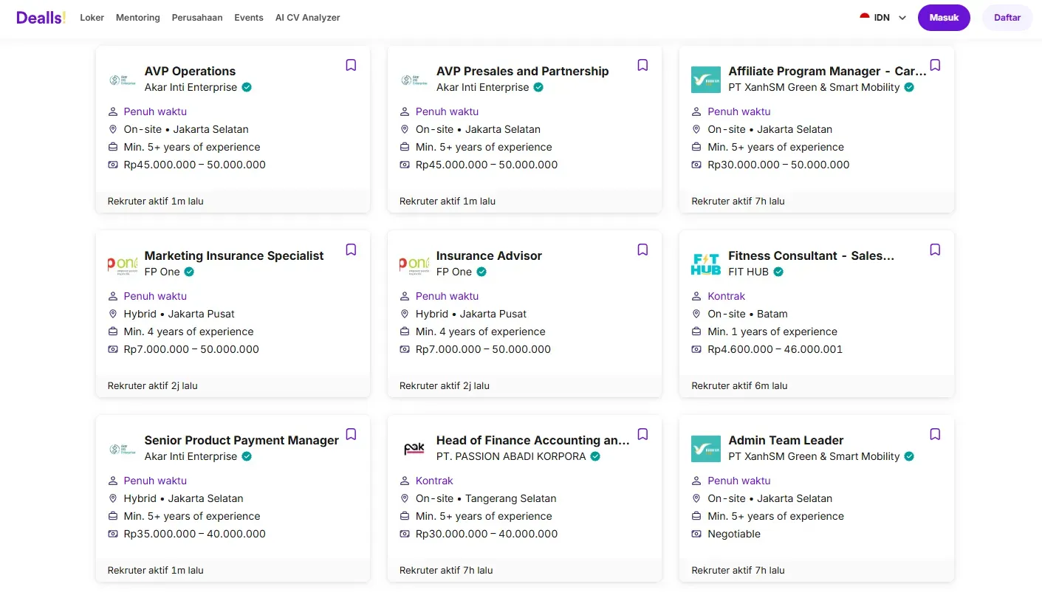Image resolution: width=1042 pixels, height=598 pixels.
Task: Click person icon on Affiliate Program Manager card
Action: [x=696, y=111]
